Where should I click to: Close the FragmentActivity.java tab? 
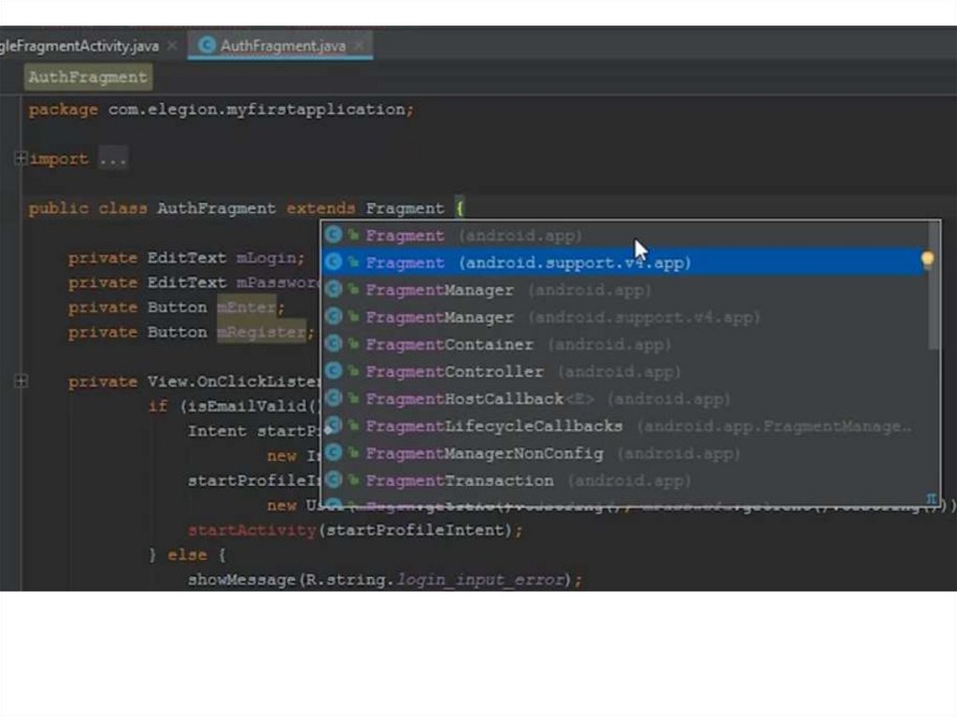click(x=172, y=45)
